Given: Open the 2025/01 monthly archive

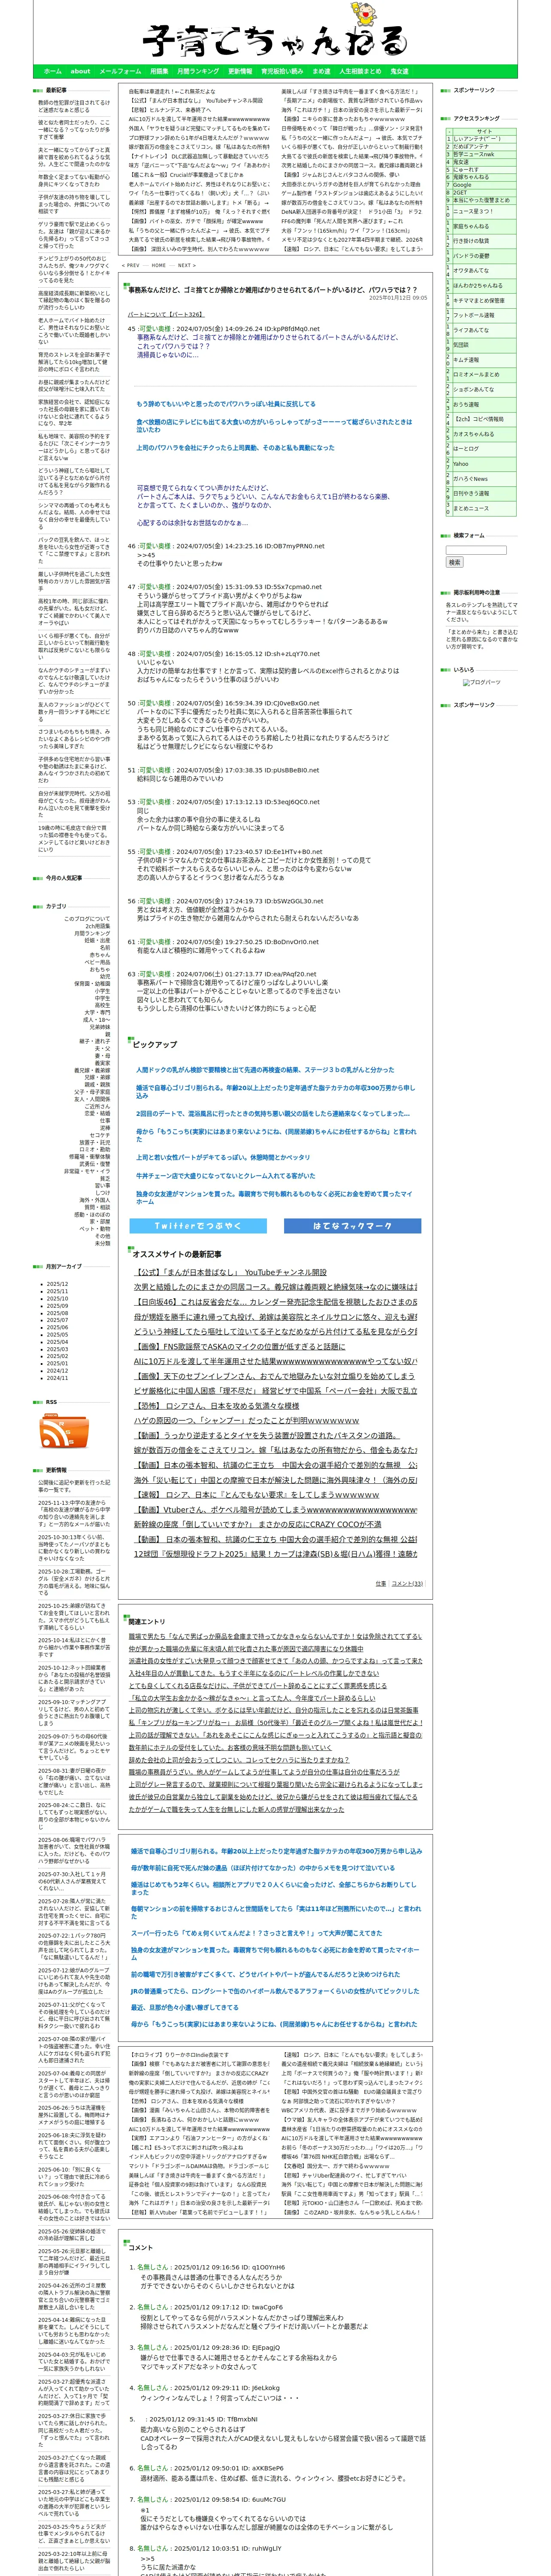Looking at the screenshot, I should (x=57, y=1364).
